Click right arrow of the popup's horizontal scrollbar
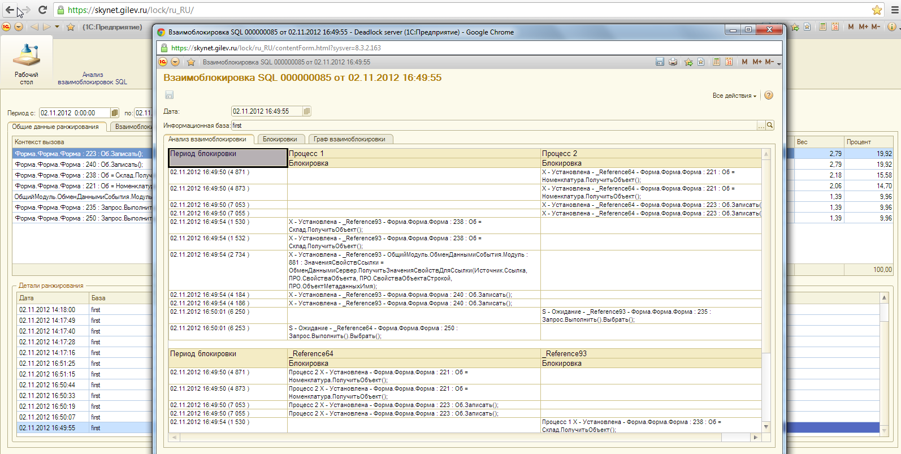 pos(756,437)
